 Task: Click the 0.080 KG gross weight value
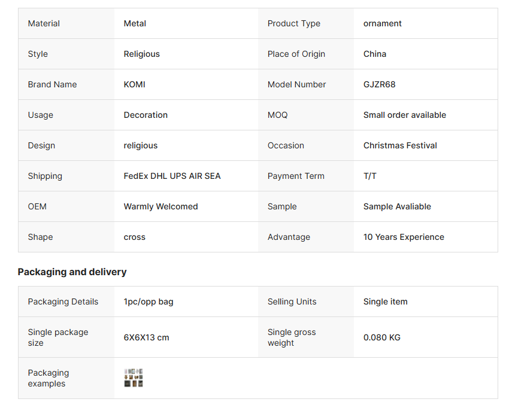click(382, 337)
